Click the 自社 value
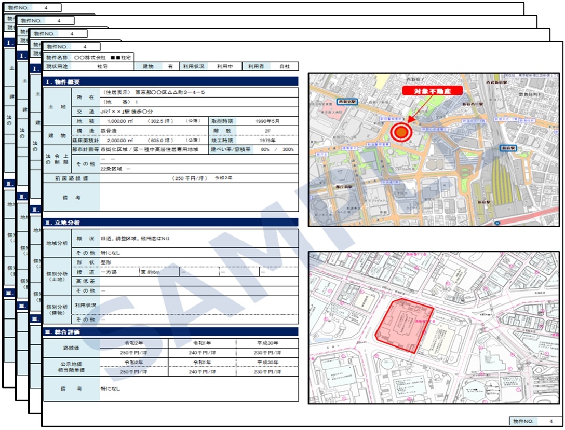Image resolution: width=565 pixels, height=430 pixels. pyautogui.click(x=285, y=66)
